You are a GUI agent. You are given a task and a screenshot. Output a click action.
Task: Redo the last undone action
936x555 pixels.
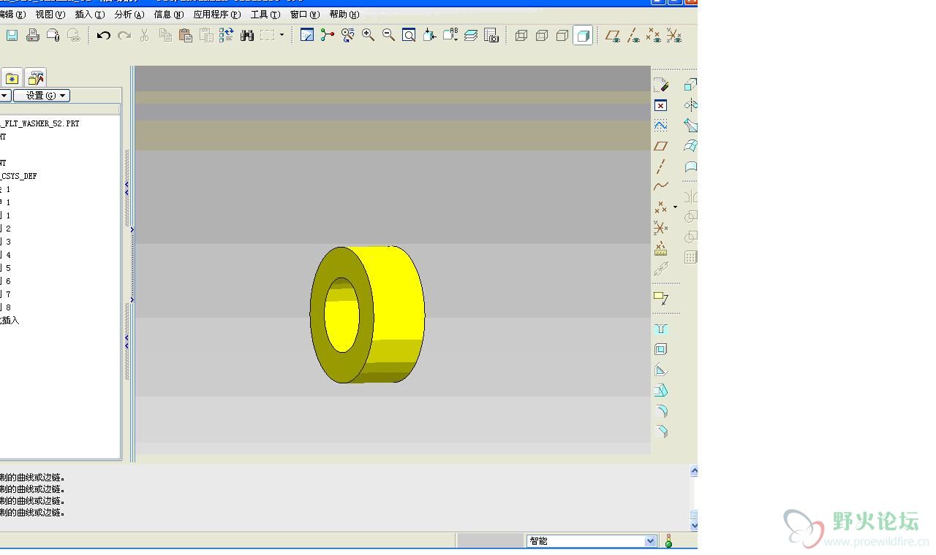click(124, 35)
